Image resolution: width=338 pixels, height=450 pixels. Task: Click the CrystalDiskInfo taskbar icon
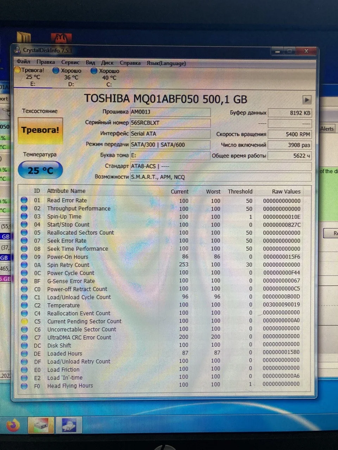(41, 426)
